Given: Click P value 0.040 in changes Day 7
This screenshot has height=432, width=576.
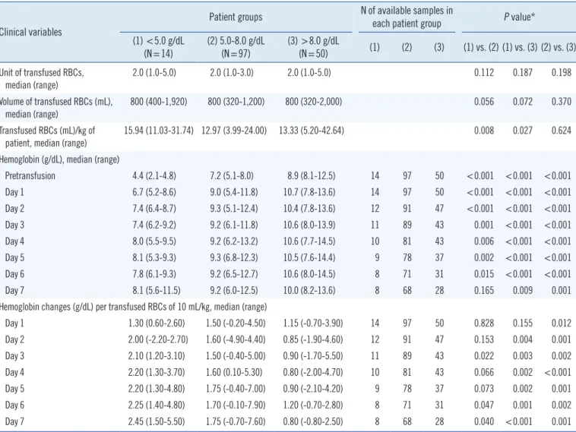Looking at the screenshot, I should pos(484,421).
